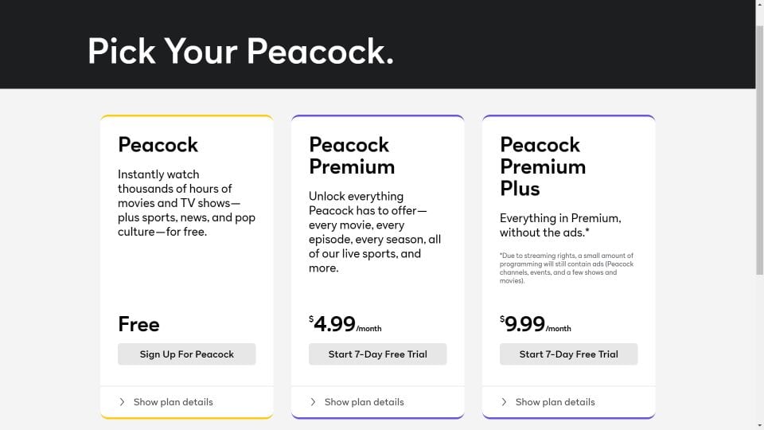Click the vertical page scrollbar thumb
Image resolution: width=764 pixels, height=430 pixels.
(x=759, y=150)
